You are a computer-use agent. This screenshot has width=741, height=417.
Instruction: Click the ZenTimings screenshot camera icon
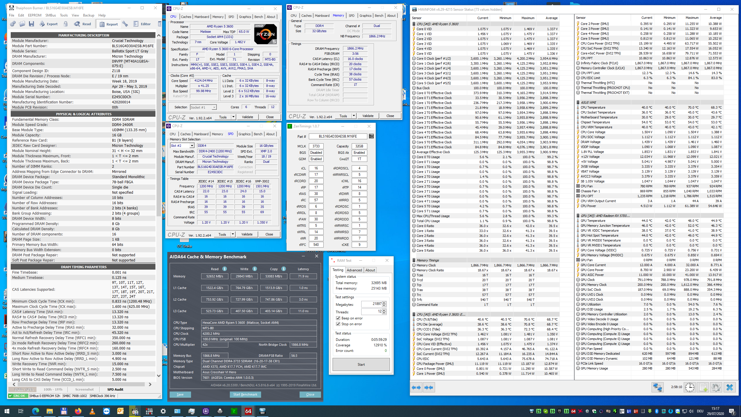371,136
